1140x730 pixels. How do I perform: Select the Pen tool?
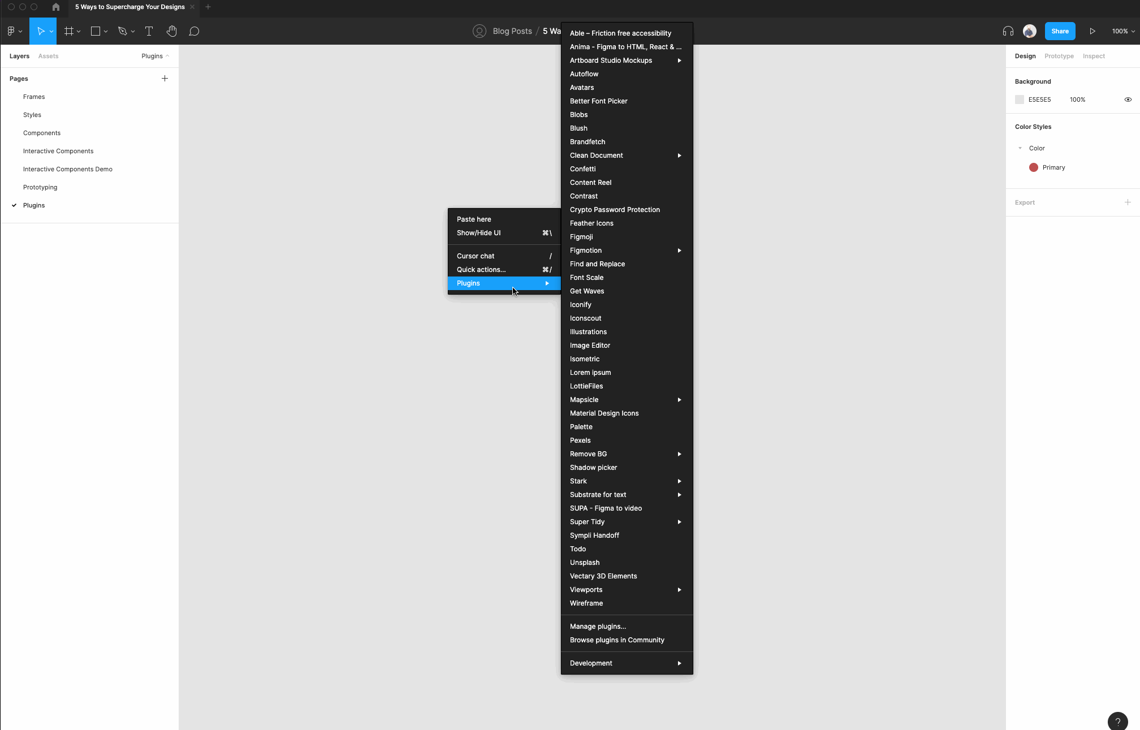(122, 31)
